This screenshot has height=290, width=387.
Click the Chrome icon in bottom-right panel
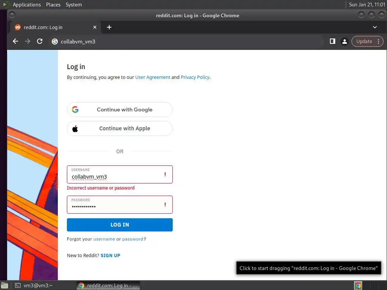click(358, 285)
